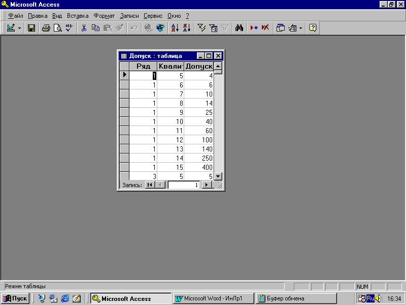Open the Записи menu
Screen dimensions: 406x305
pyautogui.click(x=129, y=16)
